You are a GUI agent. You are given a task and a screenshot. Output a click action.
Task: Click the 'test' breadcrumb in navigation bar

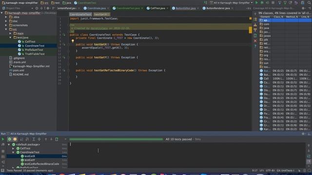tap(56, 3)
